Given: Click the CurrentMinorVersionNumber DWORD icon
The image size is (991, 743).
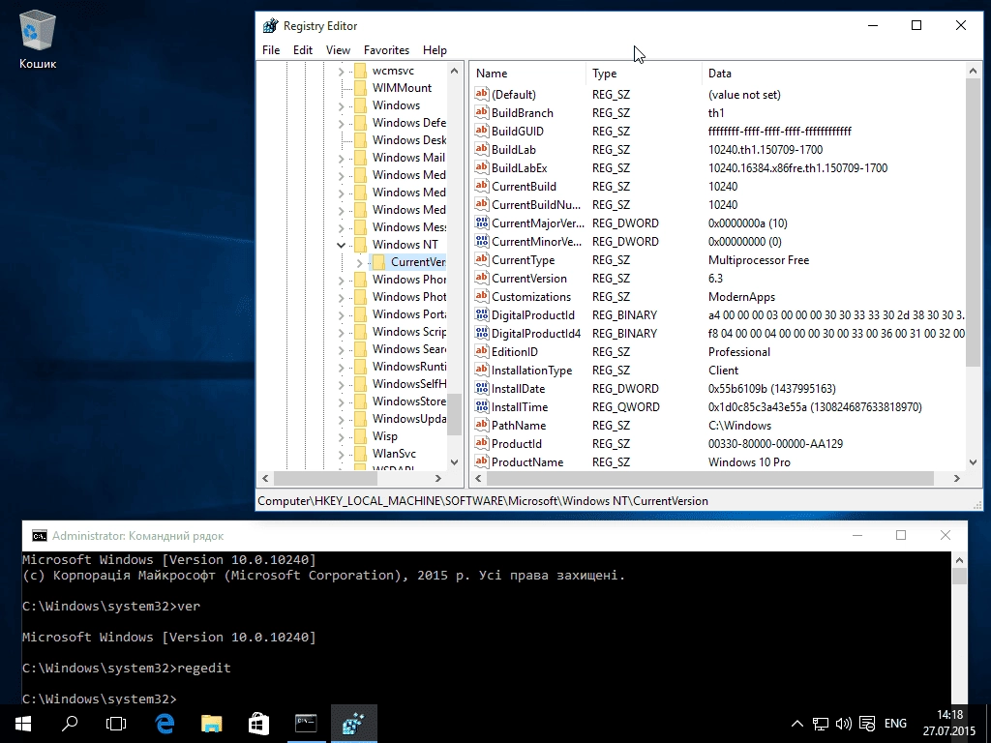Looking at the screenshot, I should pos(482,241).
